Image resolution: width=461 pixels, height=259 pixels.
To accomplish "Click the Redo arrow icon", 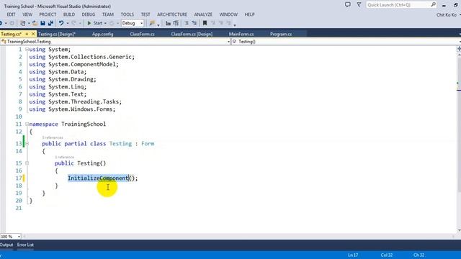I will [x=73, y=23].
